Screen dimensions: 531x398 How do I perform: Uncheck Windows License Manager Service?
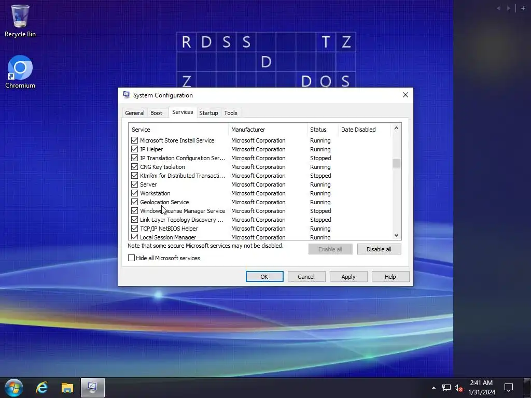pos(134,210)
